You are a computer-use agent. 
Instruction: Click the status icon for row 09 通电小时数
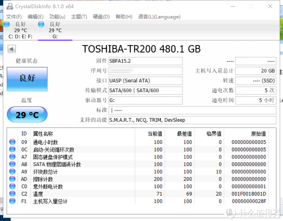(12, 142)
